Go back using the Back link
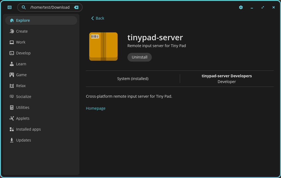This screenshot has width=281, height=178. pyautogui.click(x=98, y=18)
